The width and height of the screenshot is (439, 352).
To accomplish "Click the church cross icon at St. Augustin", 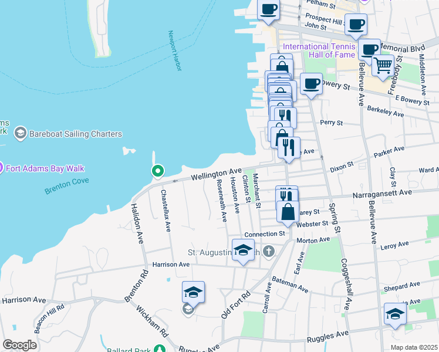I will click(x=269, y=252).
